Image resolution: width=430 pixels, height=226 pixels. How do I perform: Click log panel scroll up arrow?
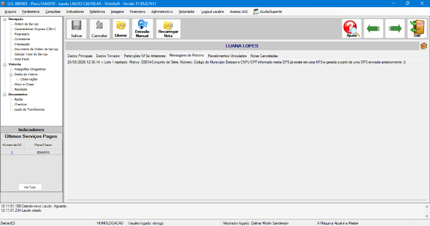coord(427,206)
